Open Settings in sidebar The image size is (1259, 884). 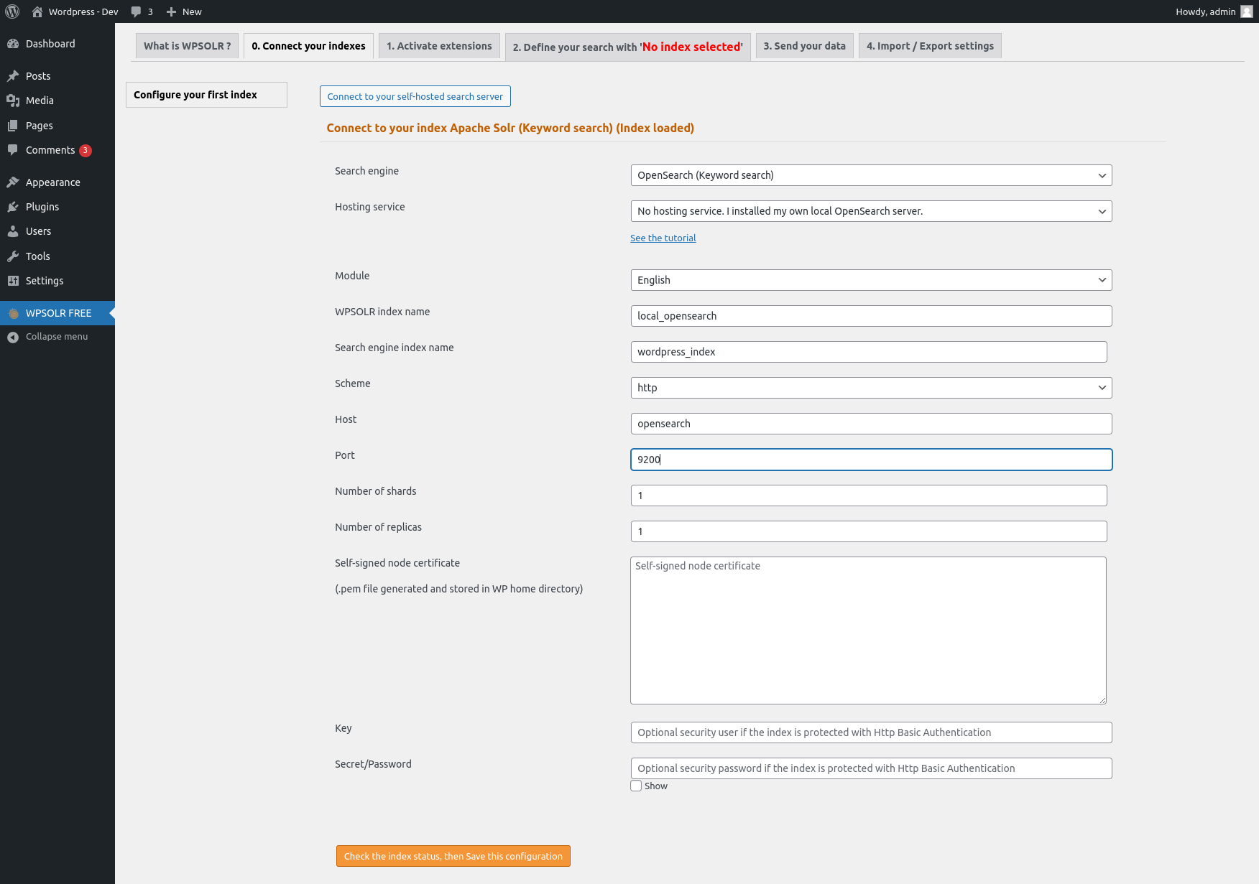(x=57, y=281)
